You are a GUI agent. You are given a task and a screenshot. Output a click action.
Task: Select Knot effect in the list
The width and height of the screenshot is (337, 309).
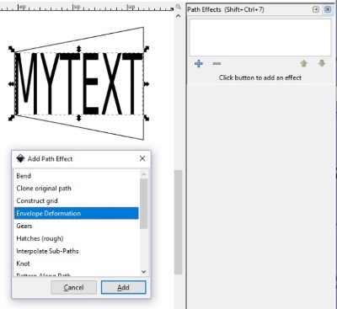[x=77, y=264]
